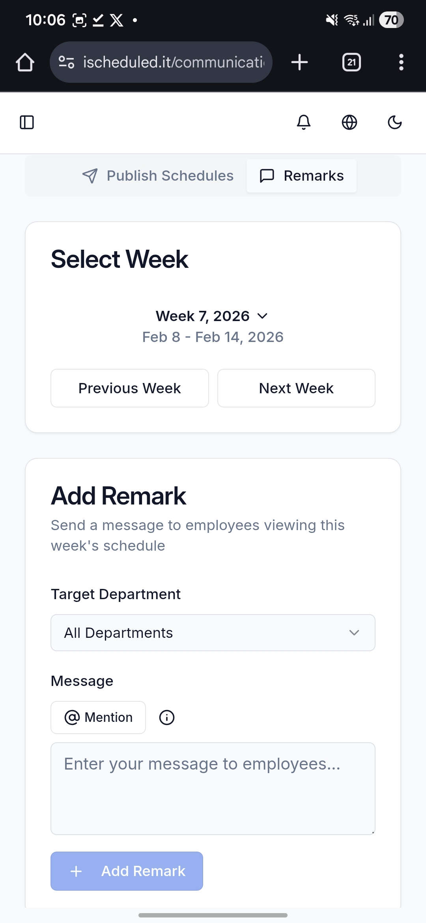Open the sidebar panel toggle icon

tap(27, 122)
